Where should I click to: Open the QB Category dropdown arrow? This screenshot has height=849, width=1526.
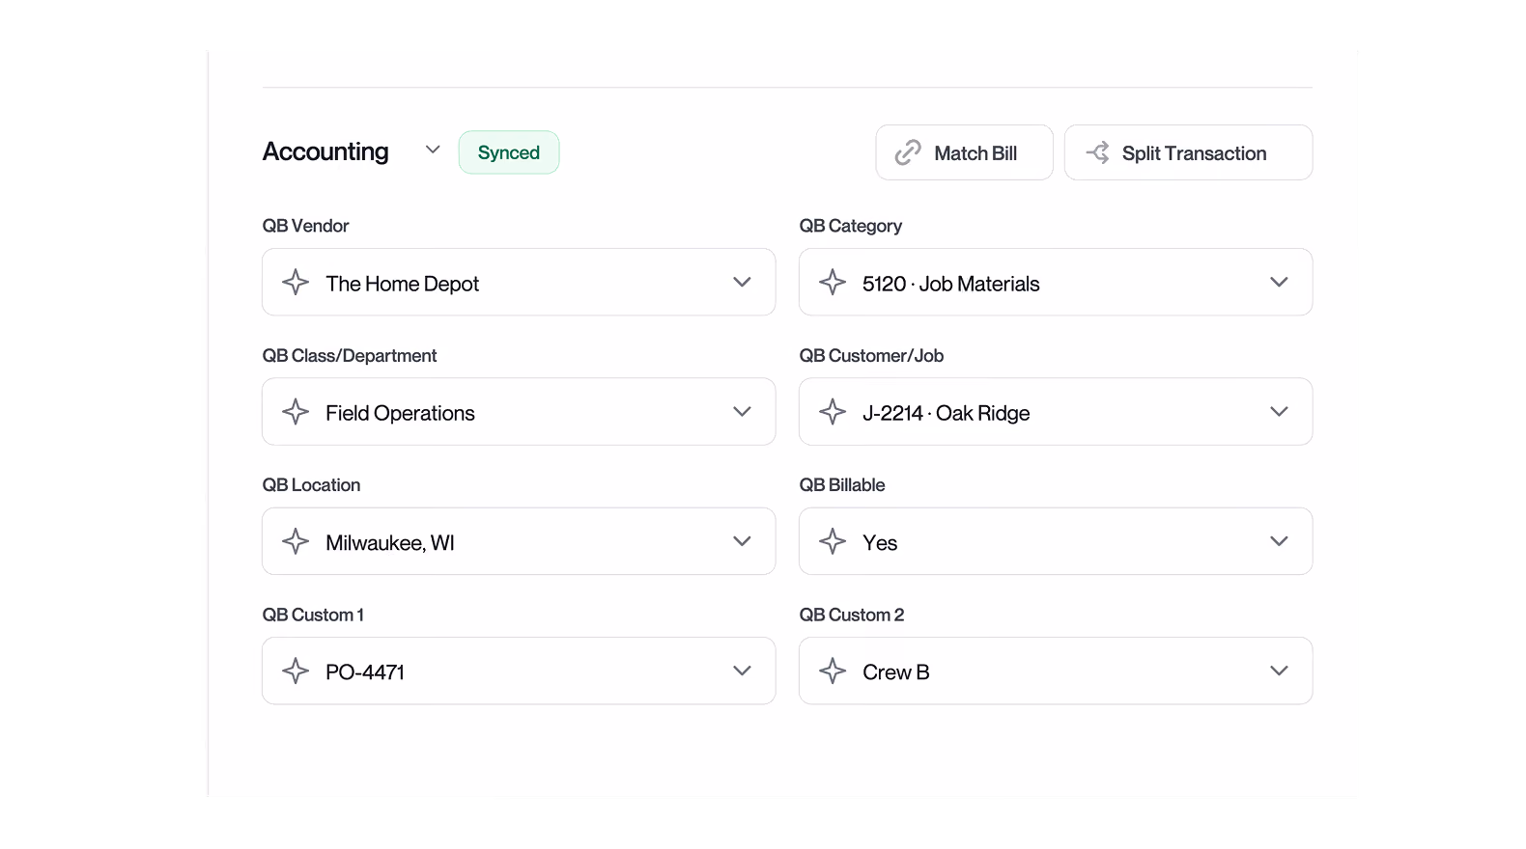click(x=1279, y=283)
